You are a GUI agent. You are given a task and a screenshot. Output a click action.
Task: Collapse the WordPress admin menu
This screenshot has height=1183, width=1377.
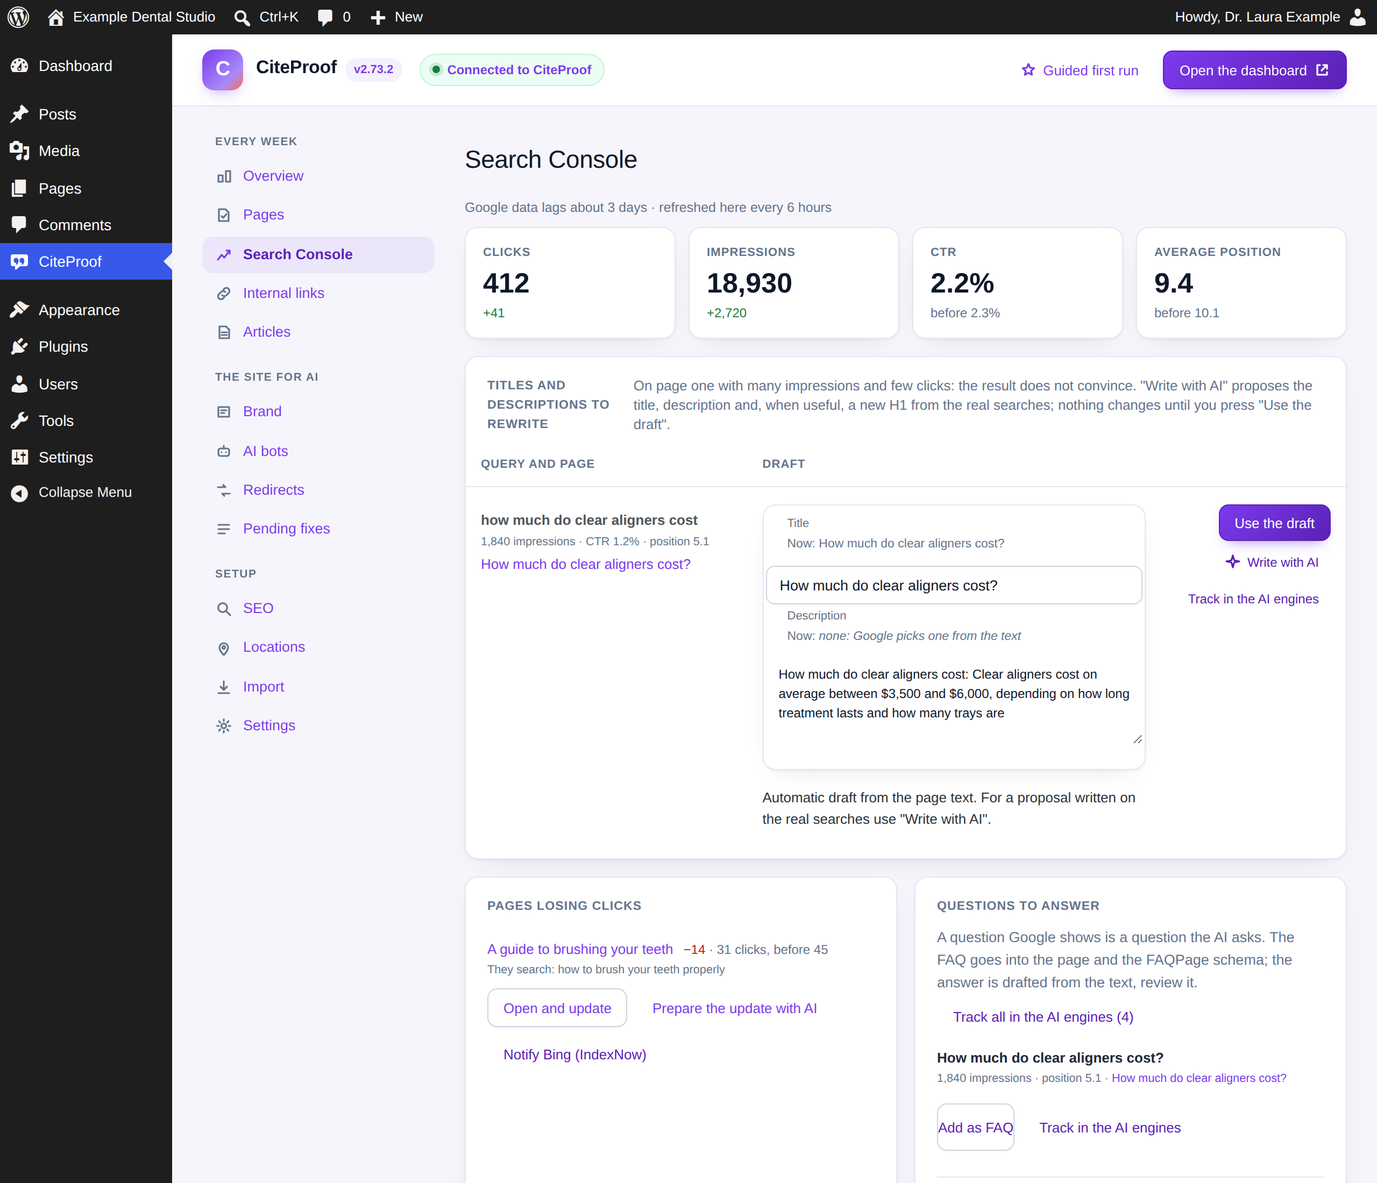(x=86, y=492)
